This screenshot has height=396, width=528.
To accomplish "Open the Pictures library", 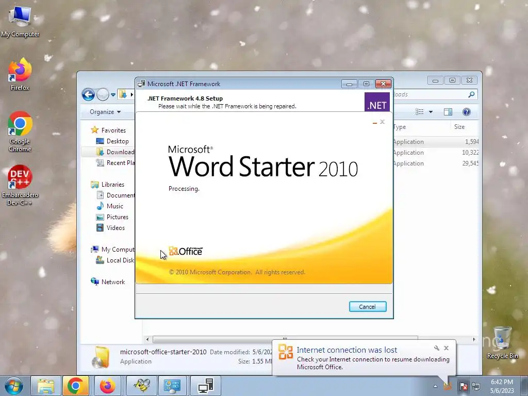I will coord(112,217).
